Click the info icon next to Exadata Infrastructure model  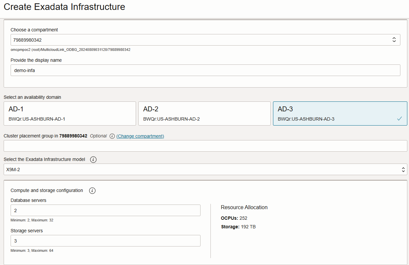93,160
